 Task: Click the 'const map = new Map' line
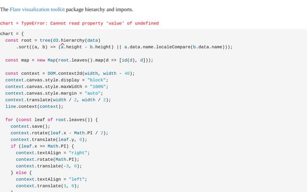pyautogui.click(x=79, y=60)
